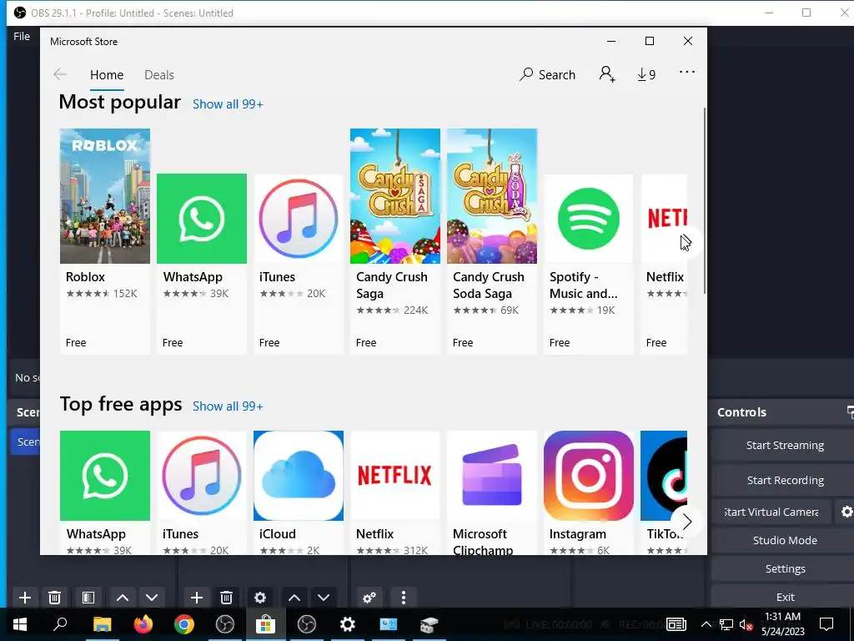Open WhatsApp icon in Top free apps
854x641 pixels.
point(104,475)
